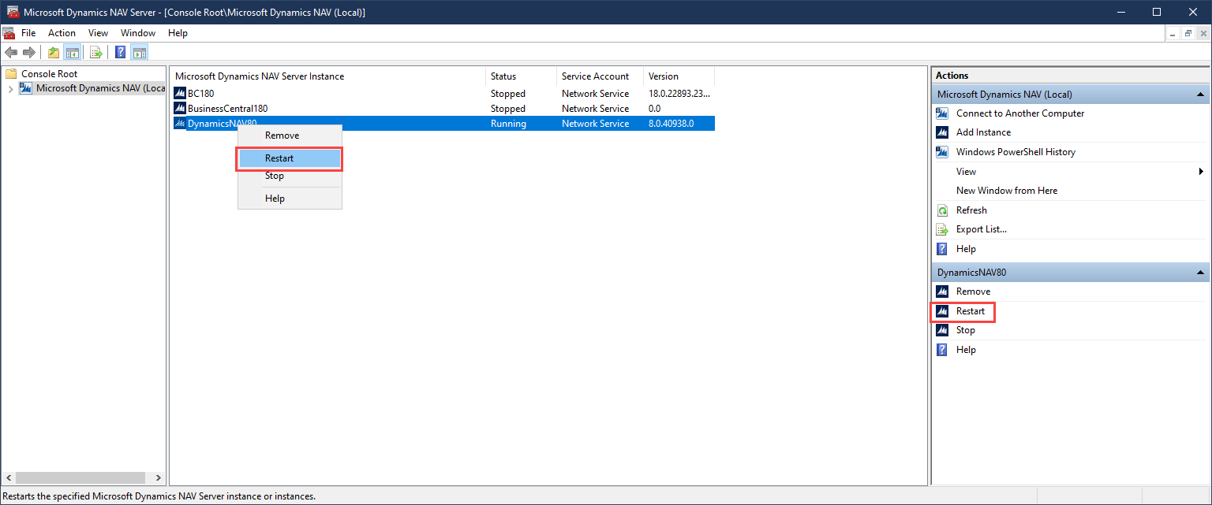Collapse the DynamicsNAV80 actions section
Viewport: 1212px width, 505px height.
tap(1200, 273)
